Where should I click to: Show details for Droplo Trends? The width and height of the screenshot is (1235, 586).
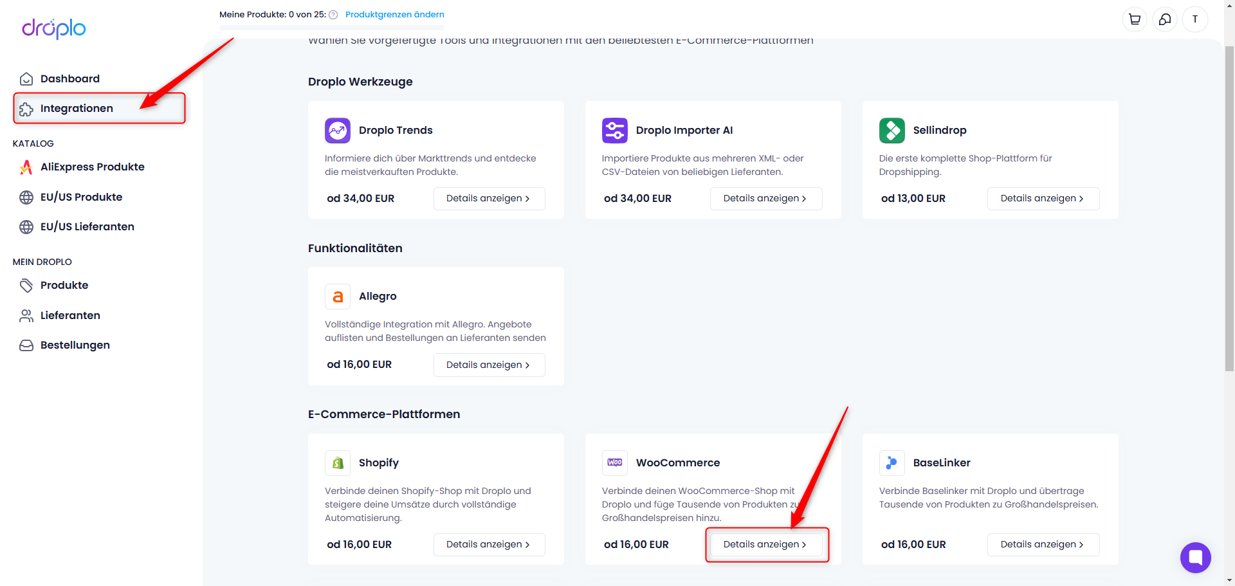(x=489, y=198)
